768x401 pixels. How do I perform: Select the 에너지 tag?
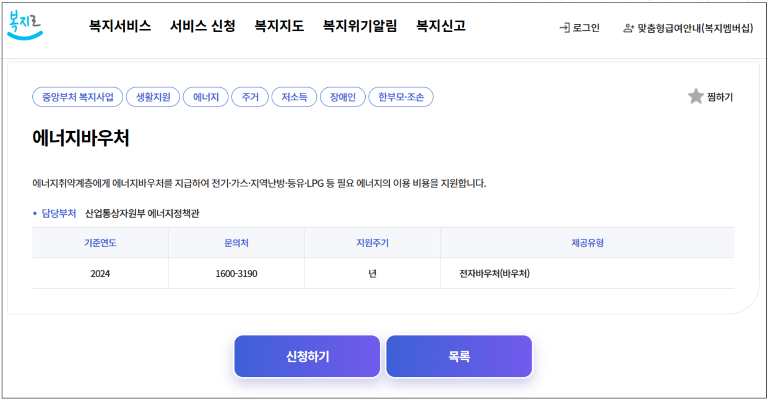click(x=205, y=97)
